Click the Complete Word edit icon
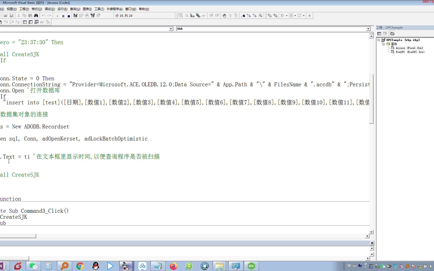The height and width of the screenshot is (271, 434). (x=204, y=16)
